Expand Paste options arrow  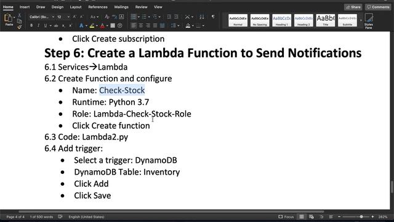pos(14,18)
